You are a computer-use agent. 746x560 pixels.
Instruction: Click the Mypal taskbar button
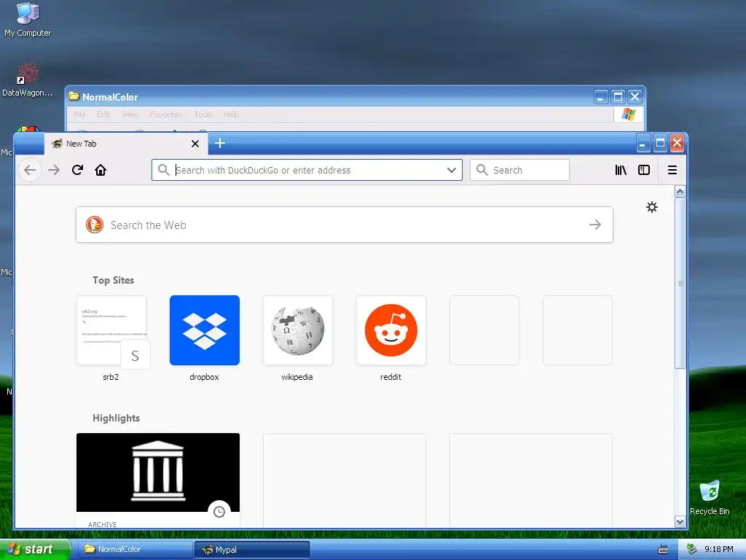coord(251,550)
